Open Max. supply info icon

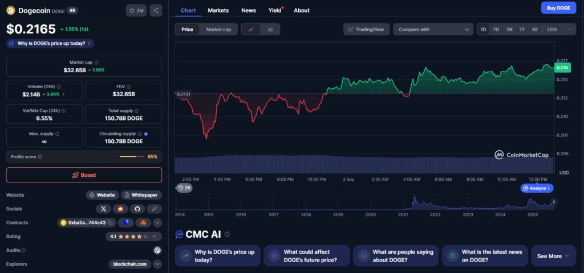(57, 134)
